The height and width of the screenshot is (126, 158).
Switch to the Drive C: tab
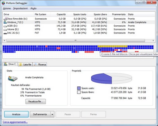pyautogui.click(x=10, y=64)
